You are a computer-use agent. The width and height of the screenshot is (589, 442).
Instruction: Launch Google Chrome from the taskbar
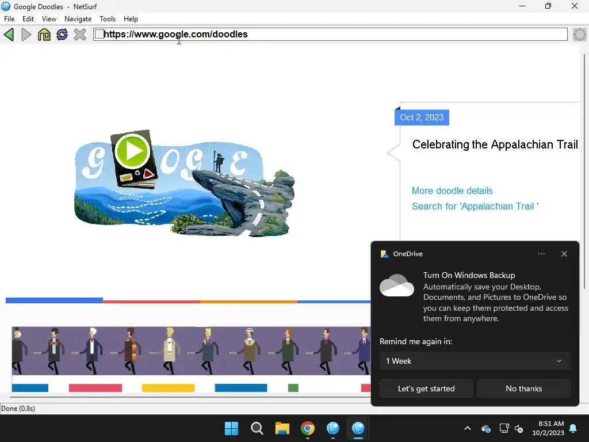[307, 428]
